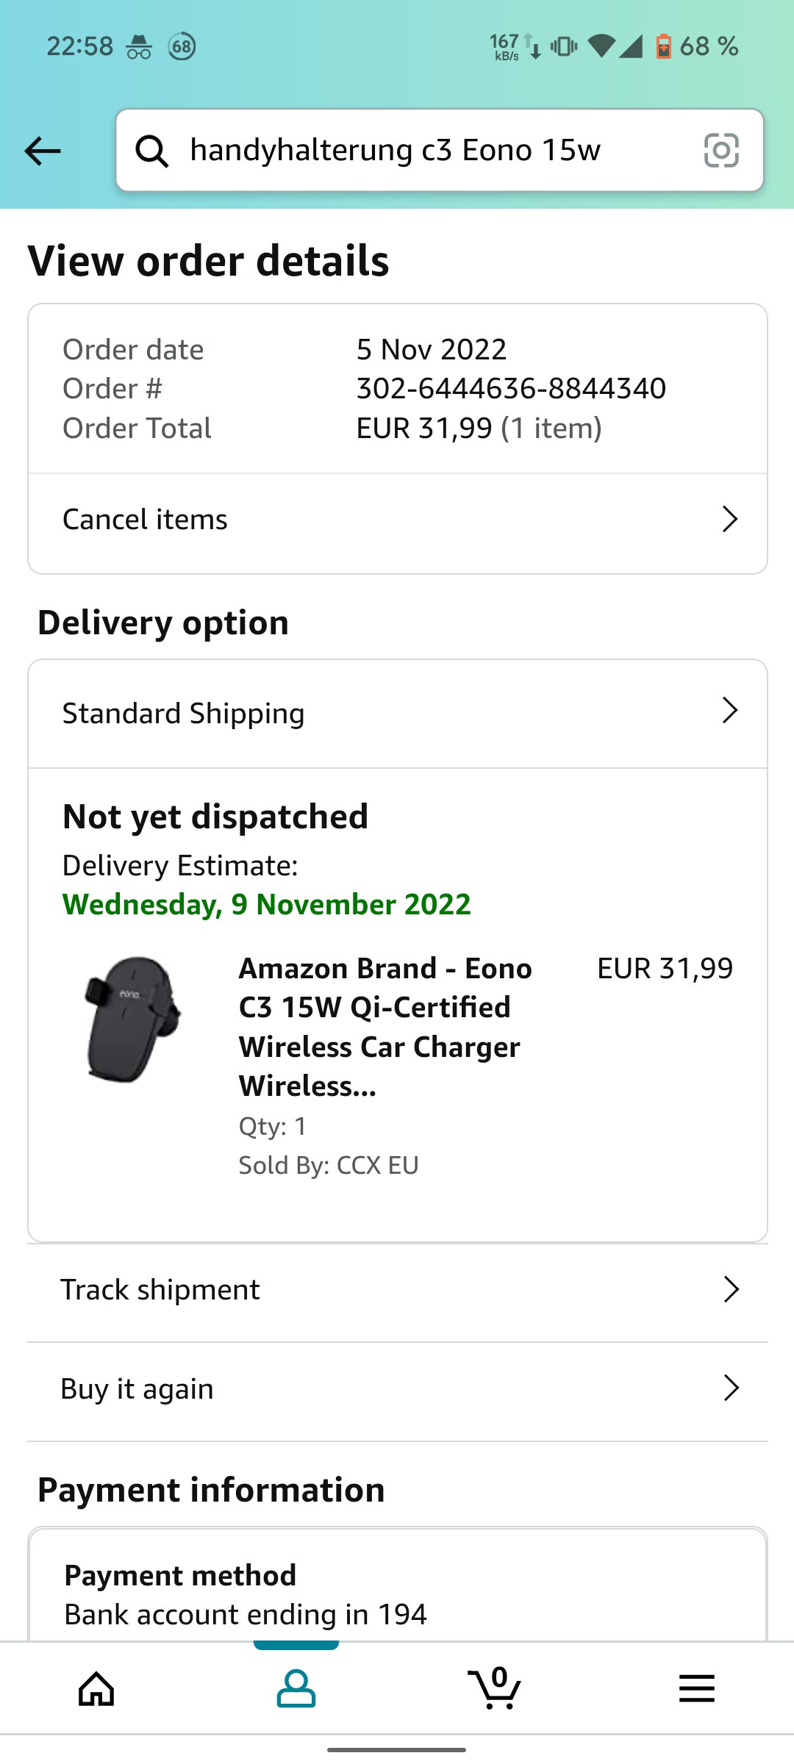Tap Buy it again

tap(137, 1389)
